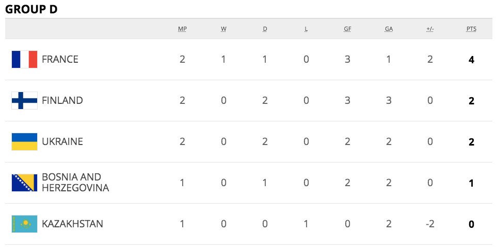The height and width of the screenshot is (252, 496).
Task: Click the France flag icon
Action: point(24,60)
